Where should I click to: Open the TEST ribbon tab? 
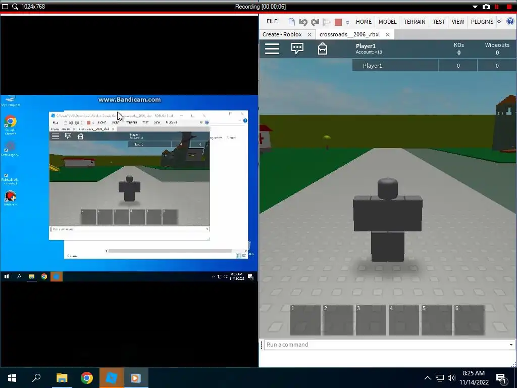tap(439, 22)
